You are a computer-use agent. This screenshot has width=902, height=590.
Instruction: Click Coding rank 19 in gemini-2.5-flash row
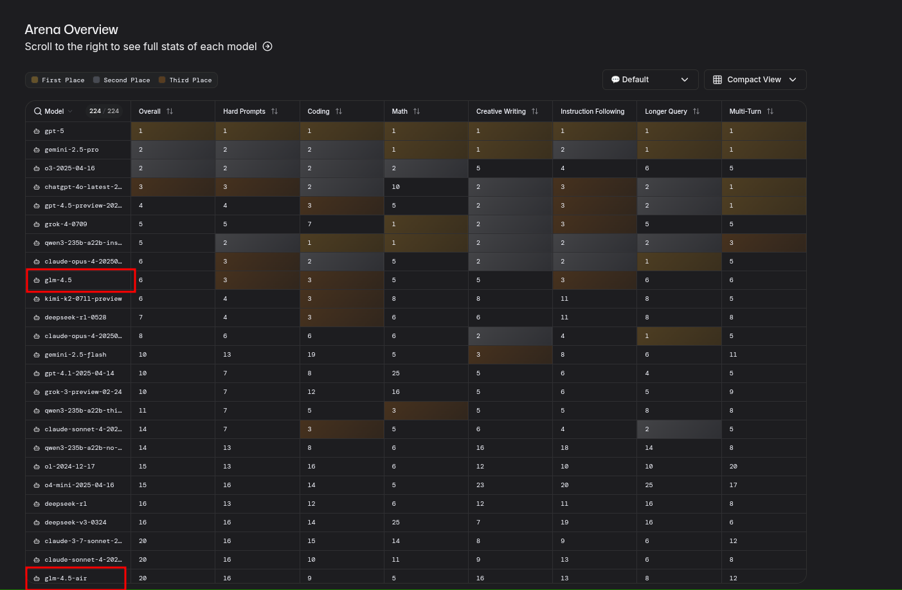pos(311,355)
